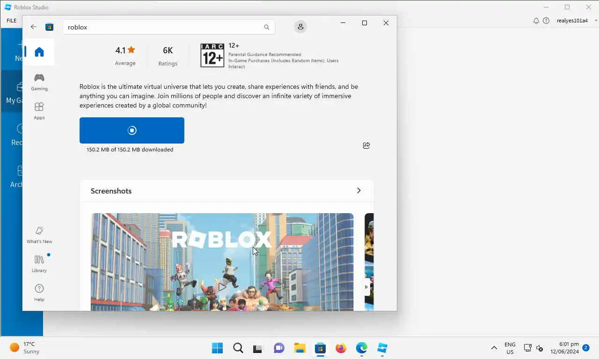The width and height of the screenshot is (599, 359).
Task: Open weather widget 17°C Sunny
Action: point(25,348)
